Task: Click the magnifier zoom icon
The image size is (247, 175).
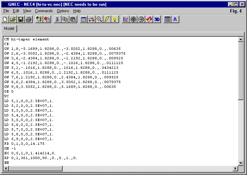Action: click(x=99, y=19)
